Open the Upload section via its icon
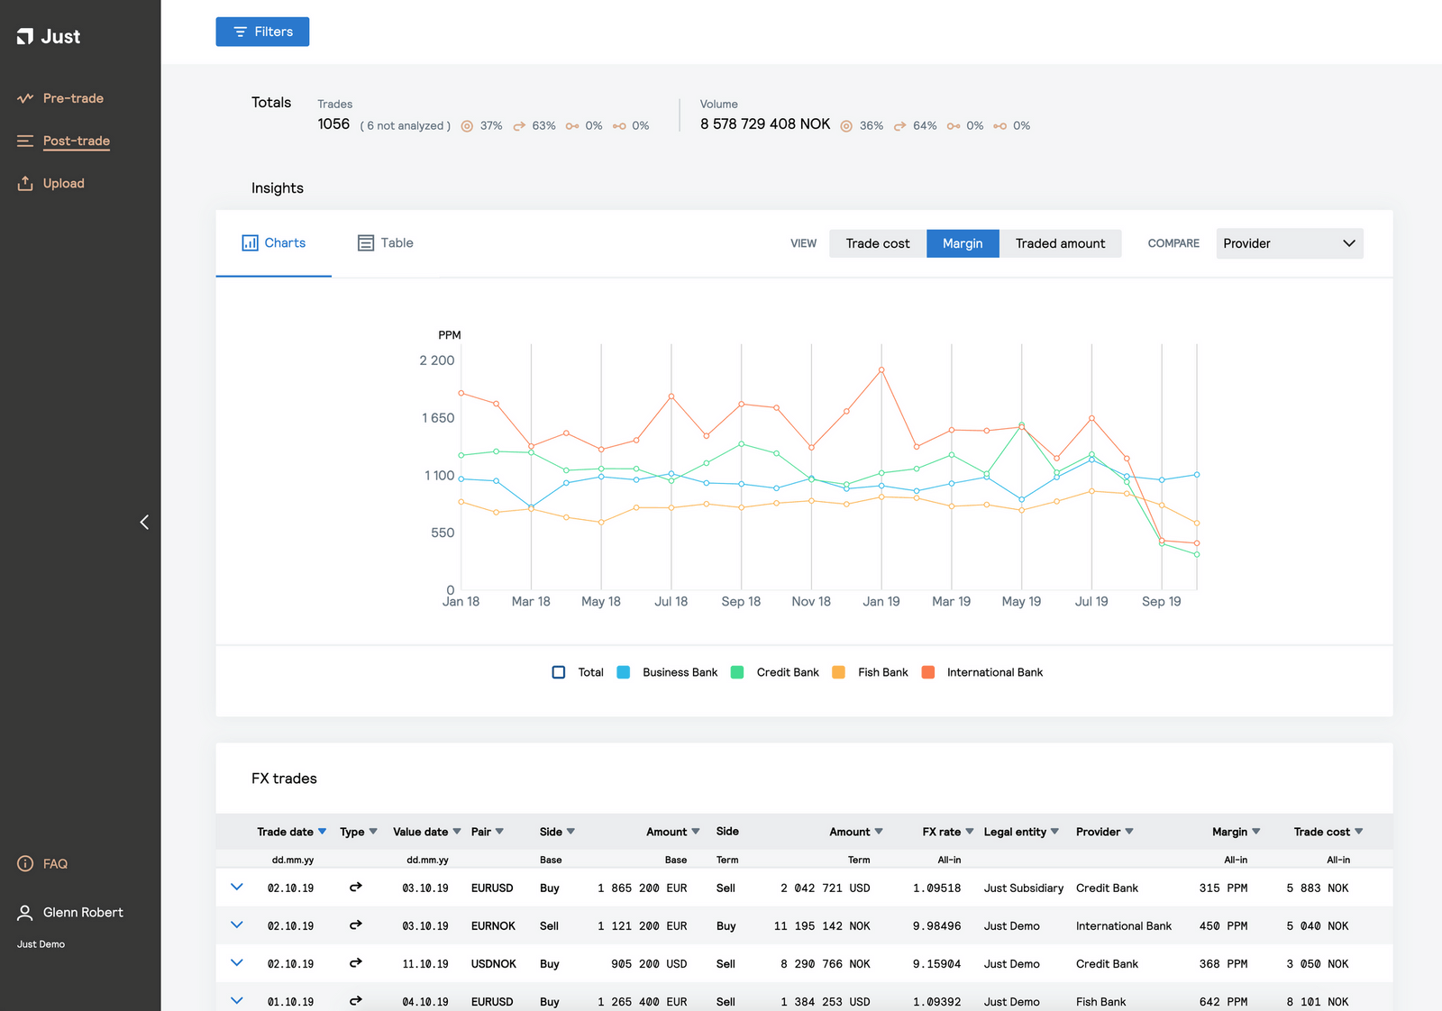Viewport: 1442px width, 1011px height. [25, 183]
